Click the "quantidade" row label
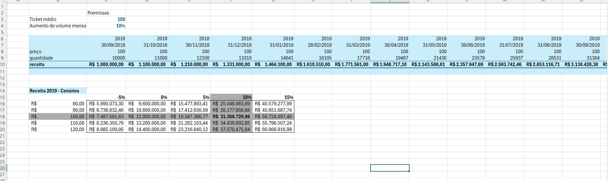This screenshot has height=181, width=608. click(x=58, y=58)
